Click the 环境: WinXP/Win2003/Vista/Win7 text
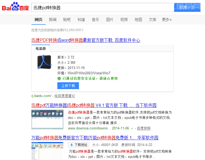205x160 pixels. coord(84,73)
